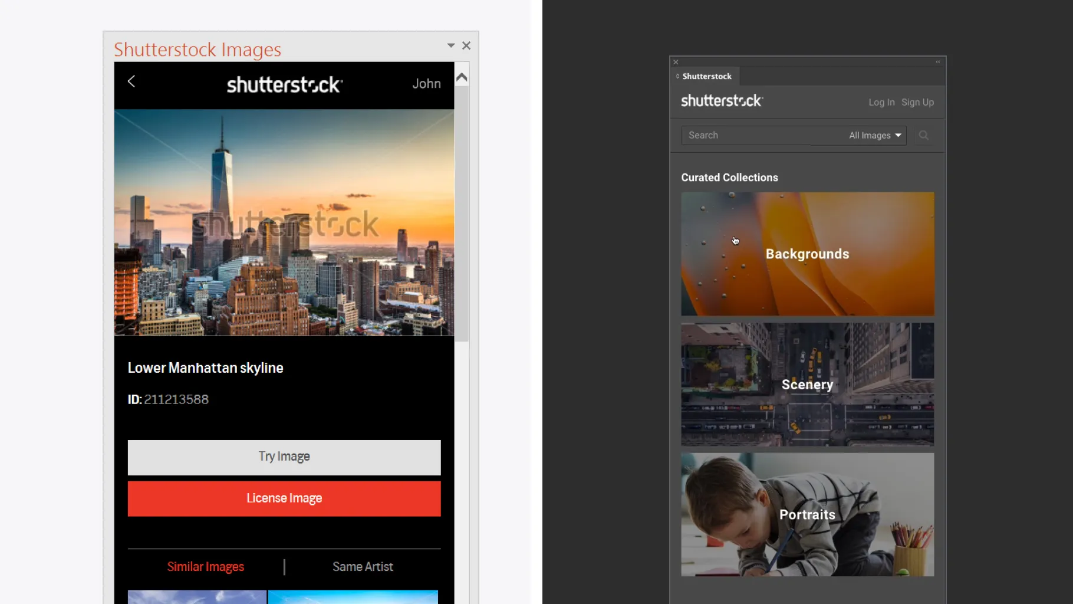Open the All Images dropdown
Viewport: 1073px width, 604px height.
click(875, 135)
